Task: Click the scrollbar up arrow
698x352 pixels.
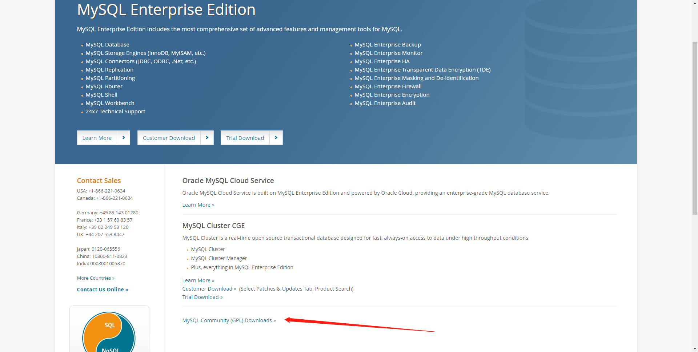Action: [x=695, y=3]
